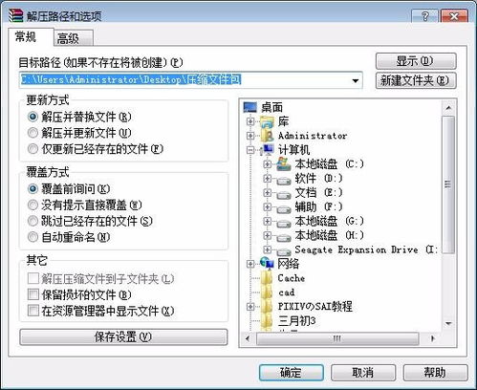477x390 pixels.
Task: Click the tree scroll down arrow
Action: pyautogui.click(x=448, y=324)
